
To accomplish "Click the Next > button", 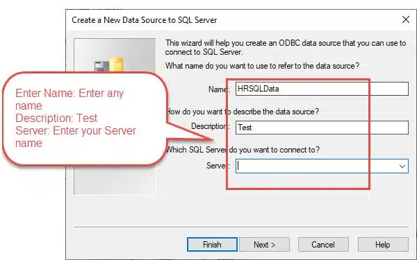I will point(264,244).
